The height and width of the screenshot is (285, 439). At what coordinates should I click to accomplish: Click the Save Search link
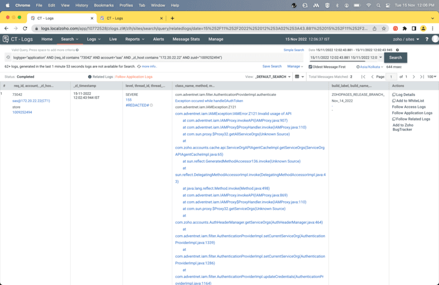(272, 66)
